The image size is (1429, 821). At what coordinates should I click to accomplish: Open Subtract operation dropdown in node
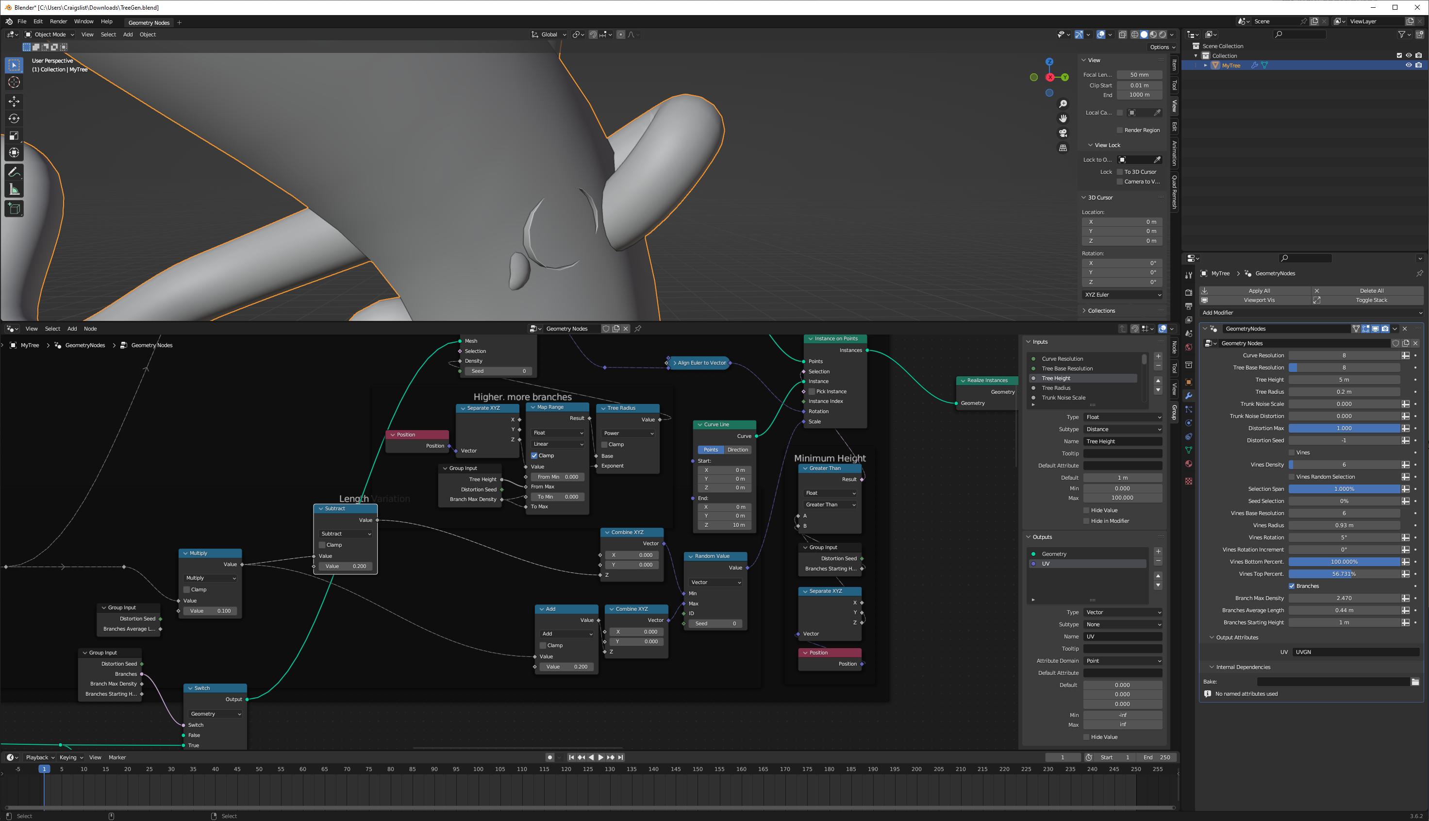346,534
